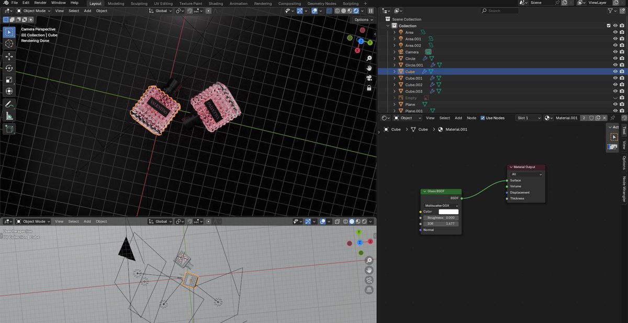628x323 pixels.
Task: Click the Plane mesh data icon in outliner
Action: pyautogui.click(x=425, y=104)
